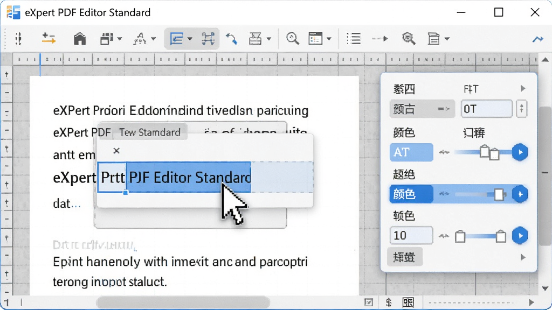This screenshot has height=310, width=552.
Task: Click the 限 icon in the status bar
Action: tap(409, 302)
